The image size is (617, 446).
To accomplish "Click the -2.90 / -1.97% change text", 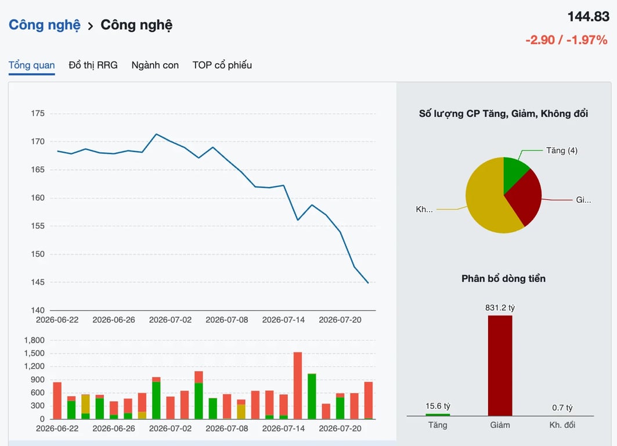I will tap(567, 39).
